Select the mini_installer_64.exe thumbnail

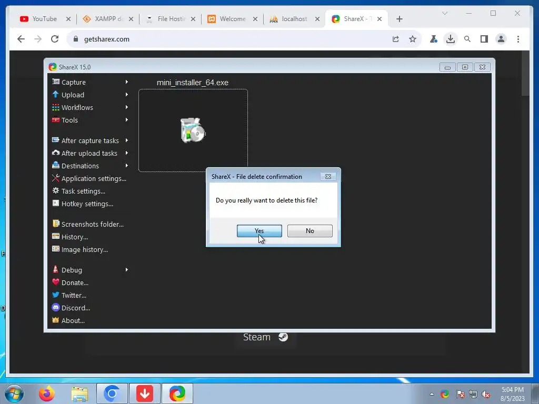(193, 130)
